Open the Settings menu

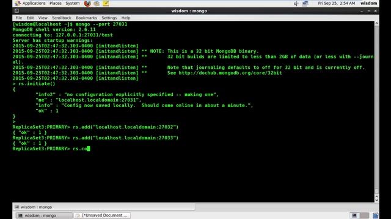[x=109, y=18]
